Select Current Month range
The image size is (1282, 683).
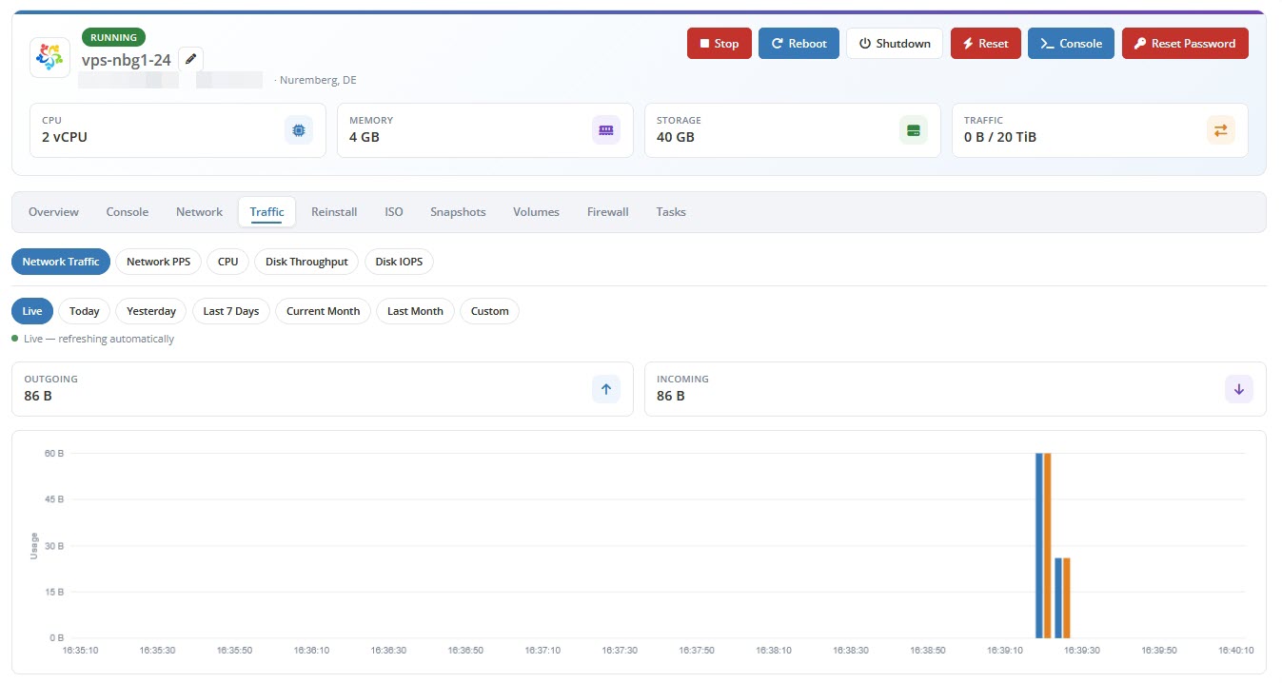324,311
